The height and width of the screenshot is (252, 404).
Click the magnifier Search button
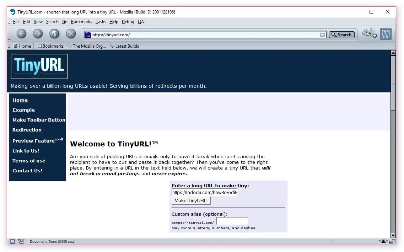342,34
